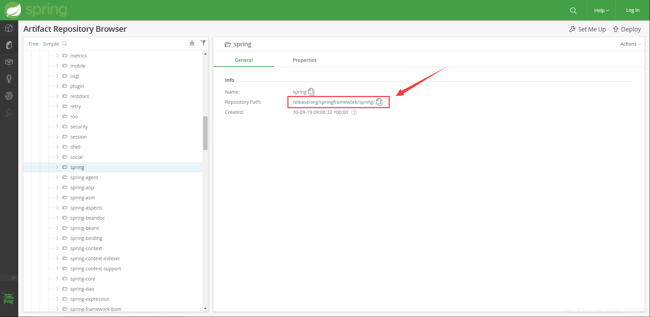Screen dimensions: 650x317
Task: Expand the spring-beans folder
Action: coord(57,228)
